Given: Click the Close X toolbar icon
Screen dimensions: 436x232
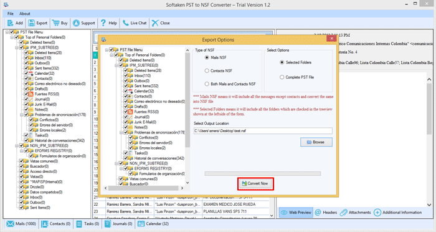Looking at the screenshot, I should [x=155, y=23].
